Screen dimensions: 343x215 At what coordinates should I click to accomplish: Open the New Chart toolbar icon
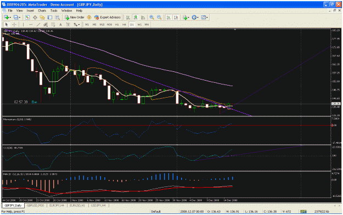tap(6, 18)
